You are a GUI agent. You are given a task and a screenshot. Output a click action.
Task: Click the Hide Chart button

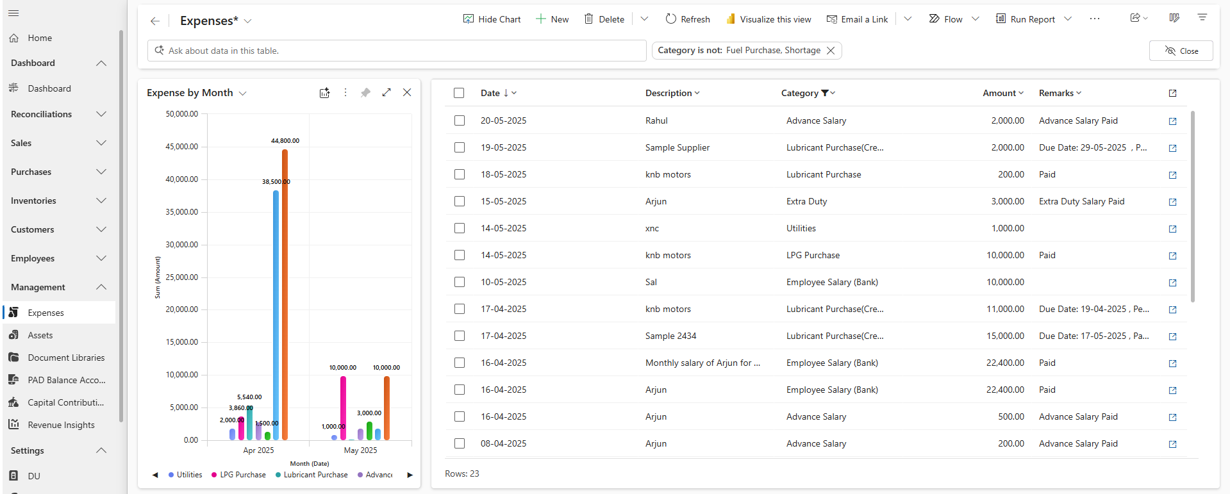coord(492,19)
